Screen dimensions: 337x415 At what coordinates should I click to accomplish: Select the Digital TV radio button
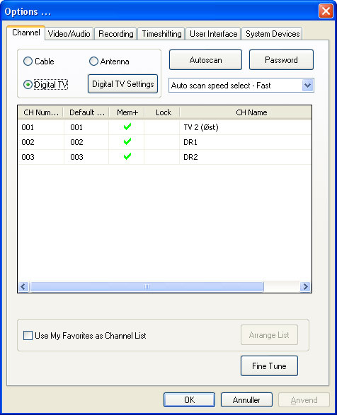pyautogui.click(x=28, y=85)
